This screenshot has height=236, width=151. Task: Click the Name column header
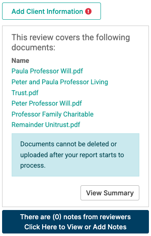point(20,60)
